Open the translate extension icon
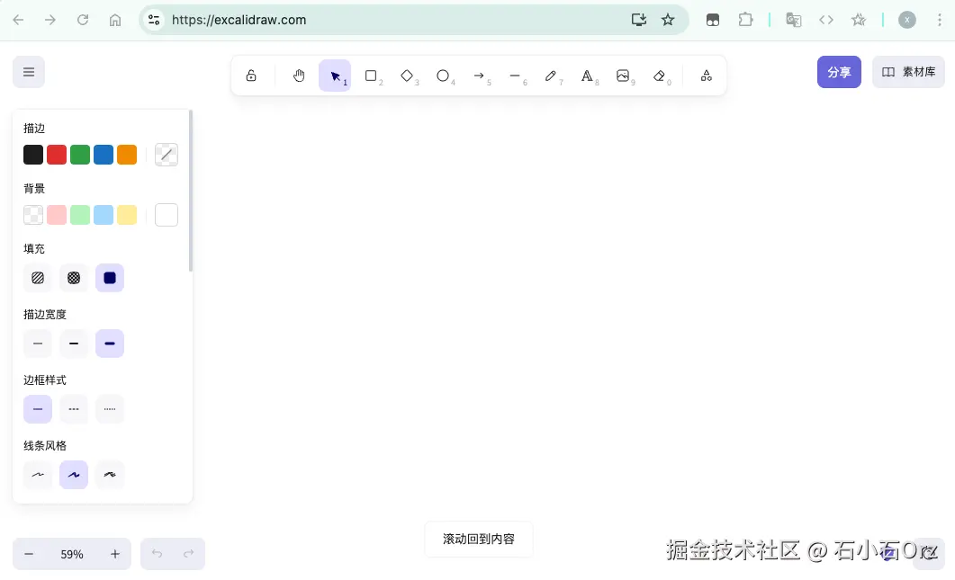Viewport: 955px width, 580px height. click(794, 20)
